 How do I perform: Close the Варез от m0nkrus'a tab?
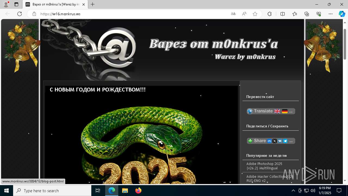click(x=83, y=4)
